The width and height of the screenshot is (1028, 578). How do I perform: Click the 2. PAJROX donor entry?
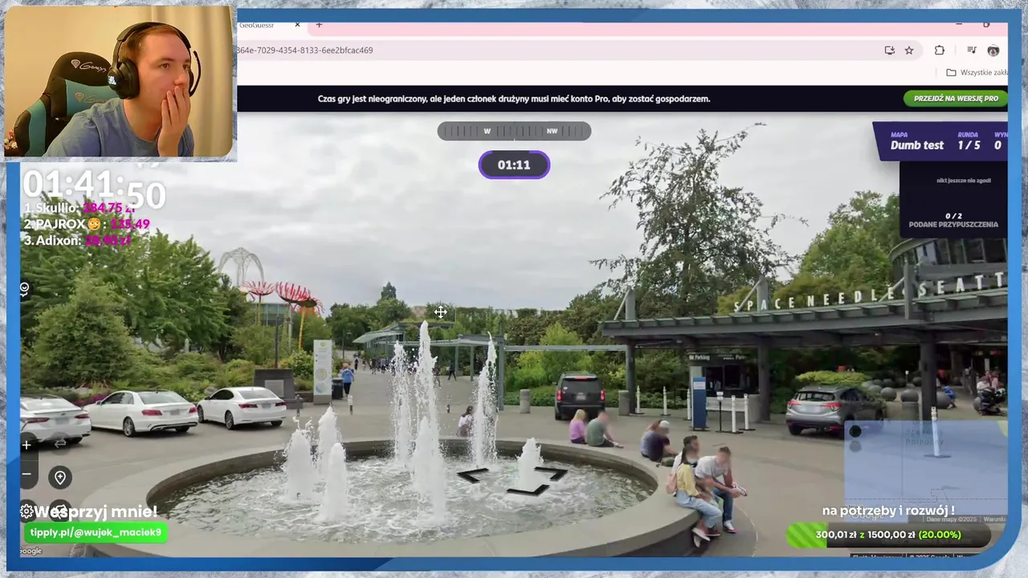pyautogui.click(x=87, y=224)
